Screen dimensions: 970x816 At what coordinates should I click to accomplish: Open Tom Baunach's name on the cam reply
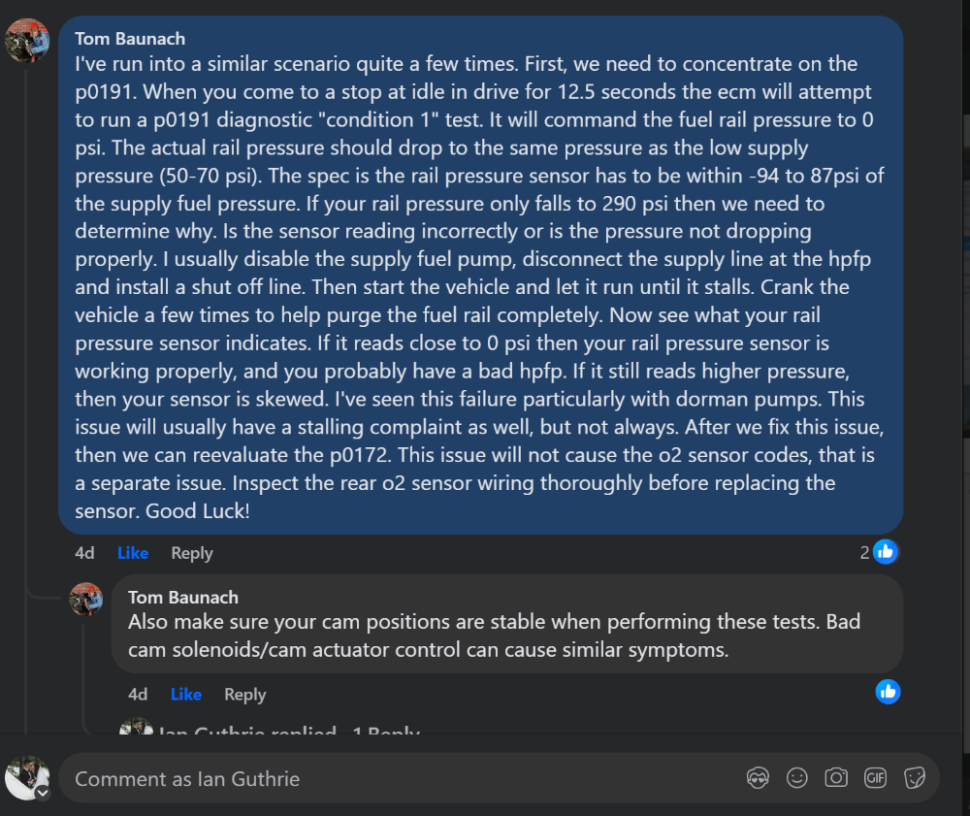click(x=182, y=597)
